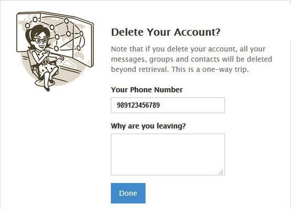Click the word "Account?" in the heading
Screen dimensions: 291x209
197,32
